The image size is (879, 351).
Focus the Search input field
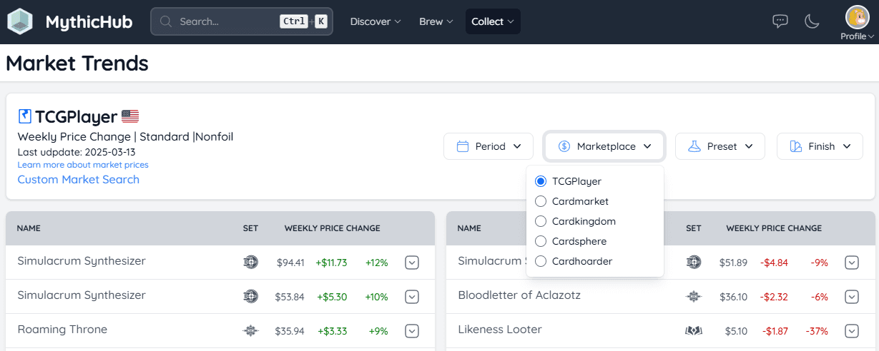[x=241, y=21]
